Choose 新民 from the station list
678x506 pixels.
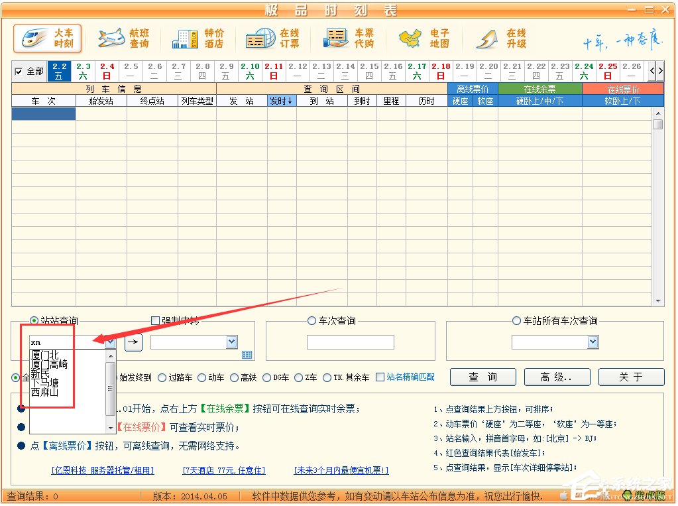[40, 373]
